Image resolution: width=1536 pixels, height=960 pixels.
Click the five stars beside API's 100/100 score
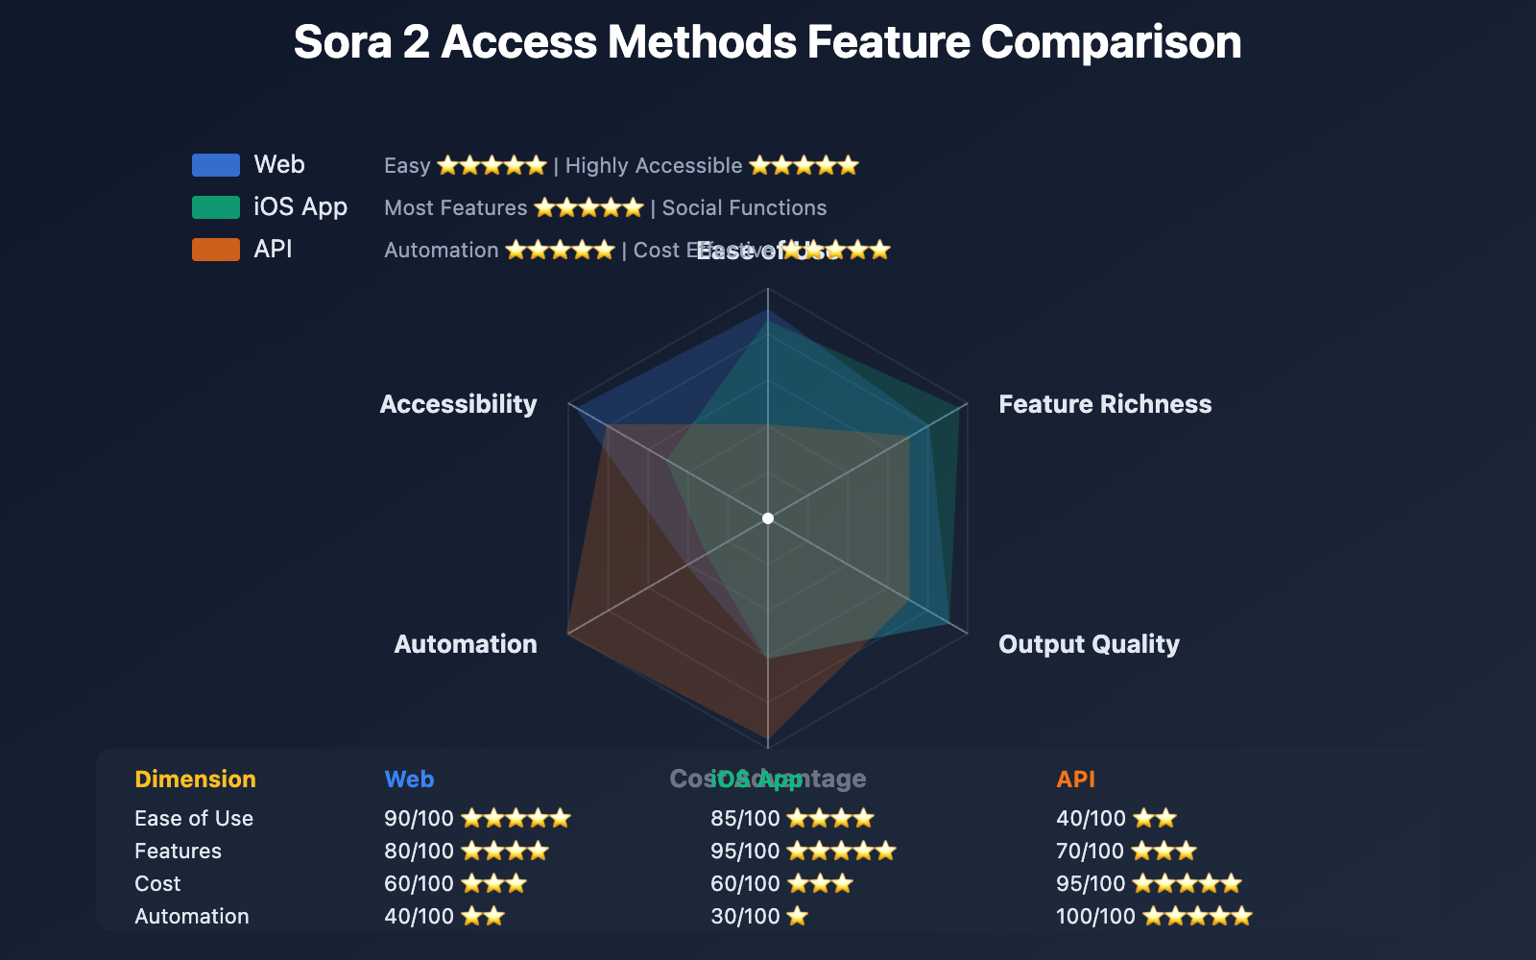pos(1197,916)
